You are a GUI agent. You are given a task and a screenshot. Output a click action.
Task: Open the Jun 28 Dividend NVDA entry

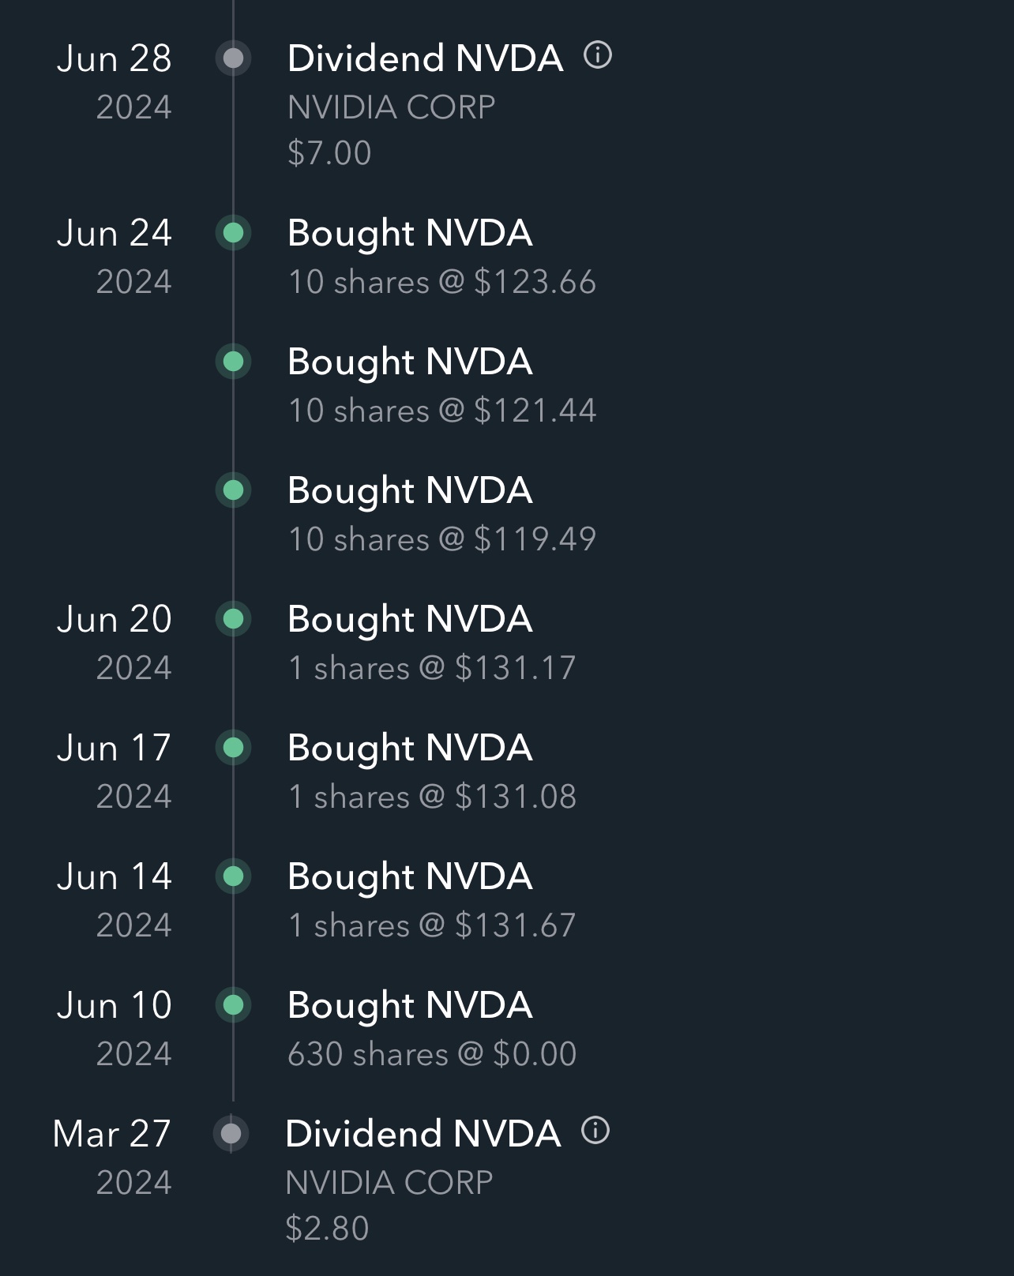[425, 59]
